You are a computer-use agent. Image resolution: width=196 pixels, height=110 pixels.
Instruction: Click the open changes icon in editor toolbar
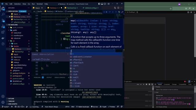[x=115, y=8]
